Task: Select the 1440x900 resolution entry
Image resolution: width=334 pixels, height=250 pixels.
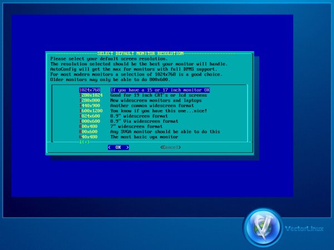Action: (x=90, y=106)
